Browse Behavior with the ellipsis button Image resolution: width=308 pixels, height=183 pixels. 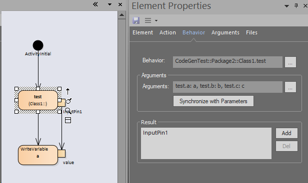point(290,62)
